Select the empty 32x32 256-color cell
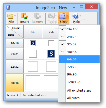Image resolution: width=106 pixels, height=108 pixels. (51, 67)
